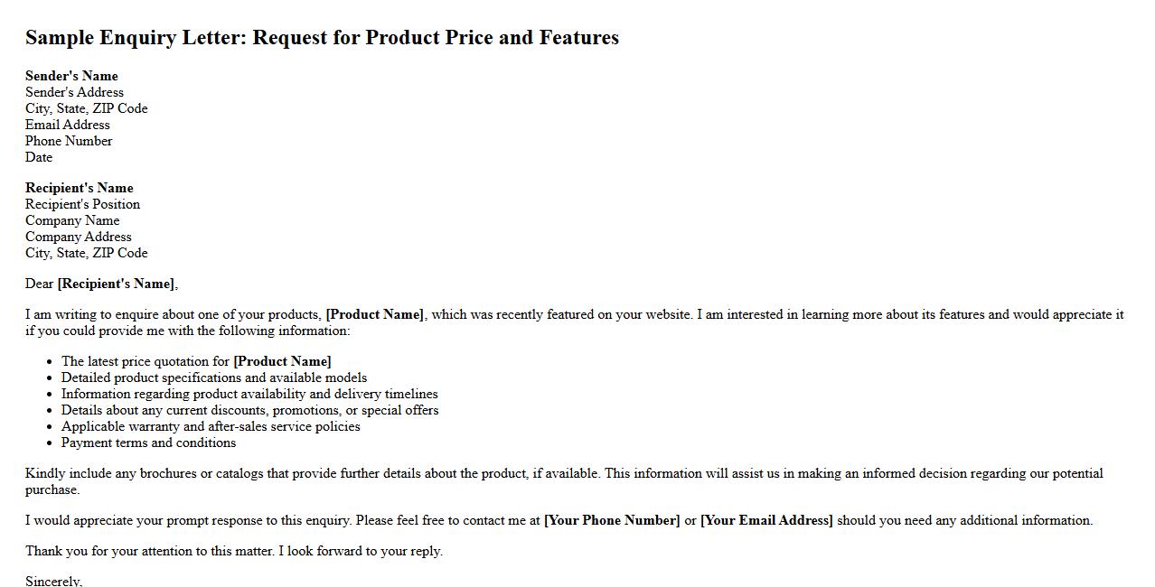
Task: Click the product availability and delivery bullet
Action: coord(249,394)
